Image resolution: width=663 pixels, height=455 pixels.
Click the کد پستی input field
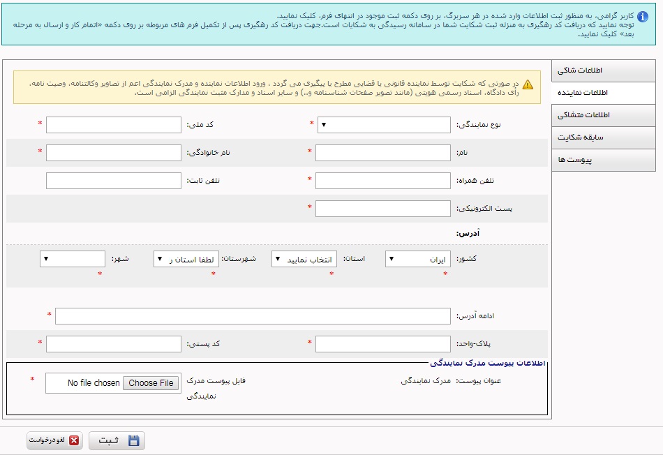coord(114,344)
